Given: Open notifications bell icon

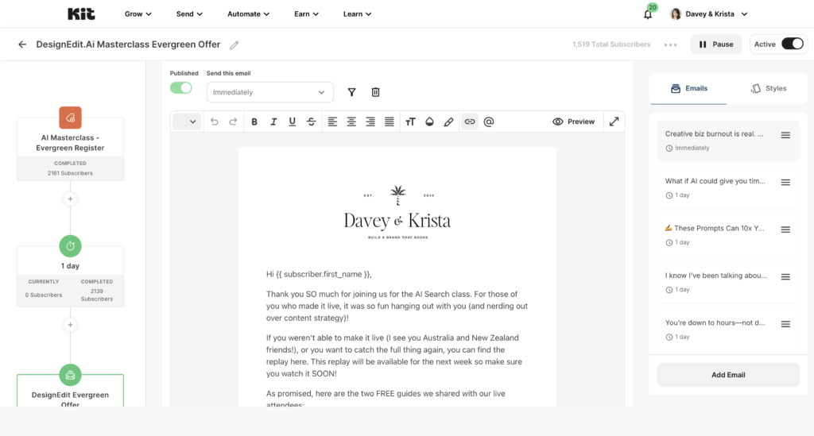Looking at the screenshot, I should 648,14.
